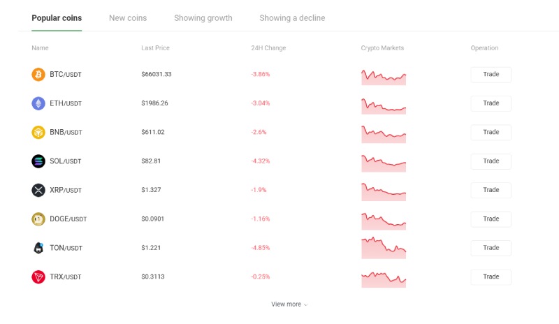This screenshot has height=324, width=559.
Task: Click the Dogecoin (DOGE) coin icon
Action: pyautogui.click(x=38, y=219)
